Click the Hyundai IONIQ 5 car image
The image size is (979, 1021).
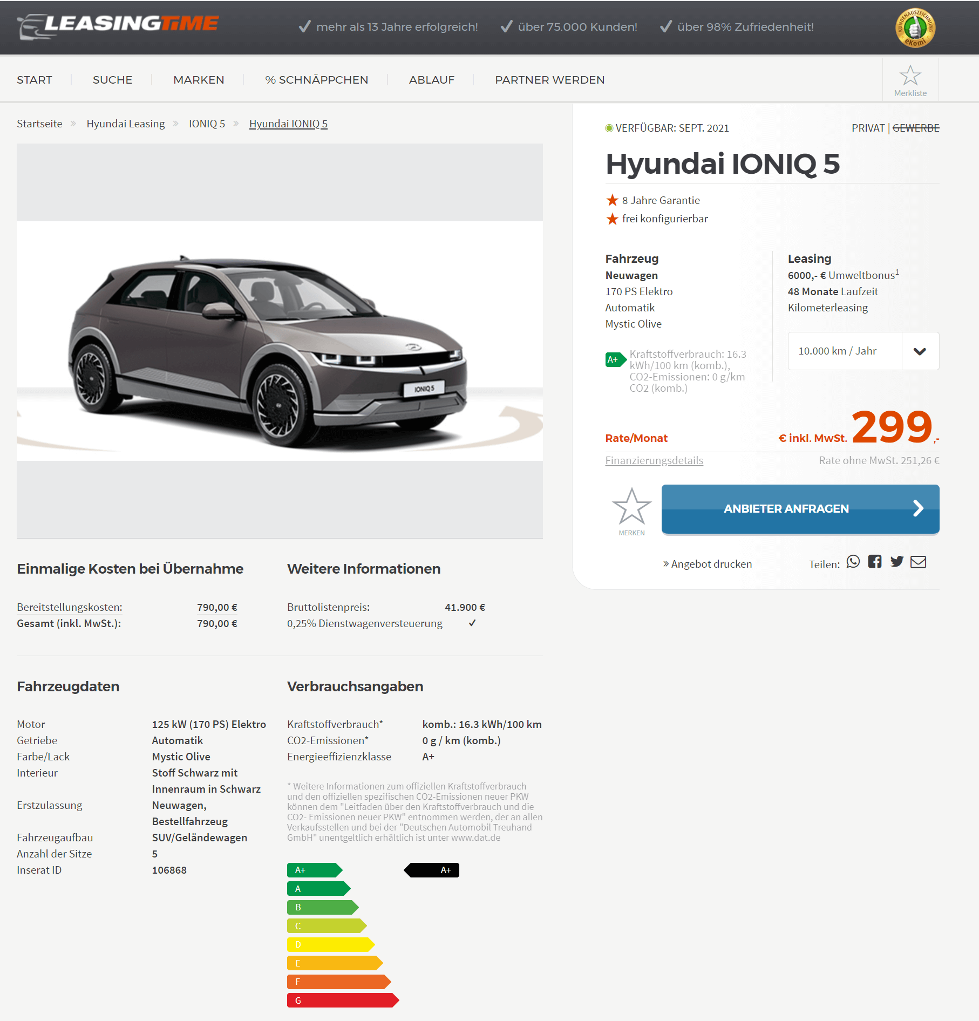coord(280,341)
